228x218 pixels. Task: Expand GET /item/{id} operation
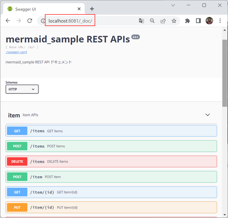[x=111, y=192]
